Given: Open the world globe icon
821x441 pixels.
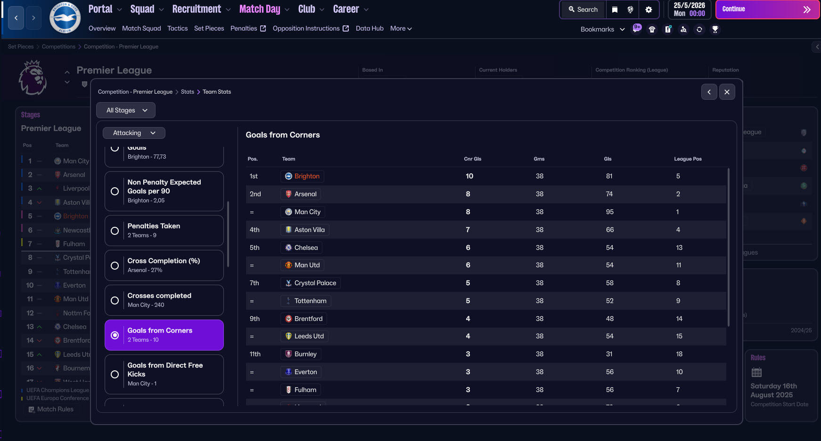Looking at the screenshot, I should pos(630,9).
